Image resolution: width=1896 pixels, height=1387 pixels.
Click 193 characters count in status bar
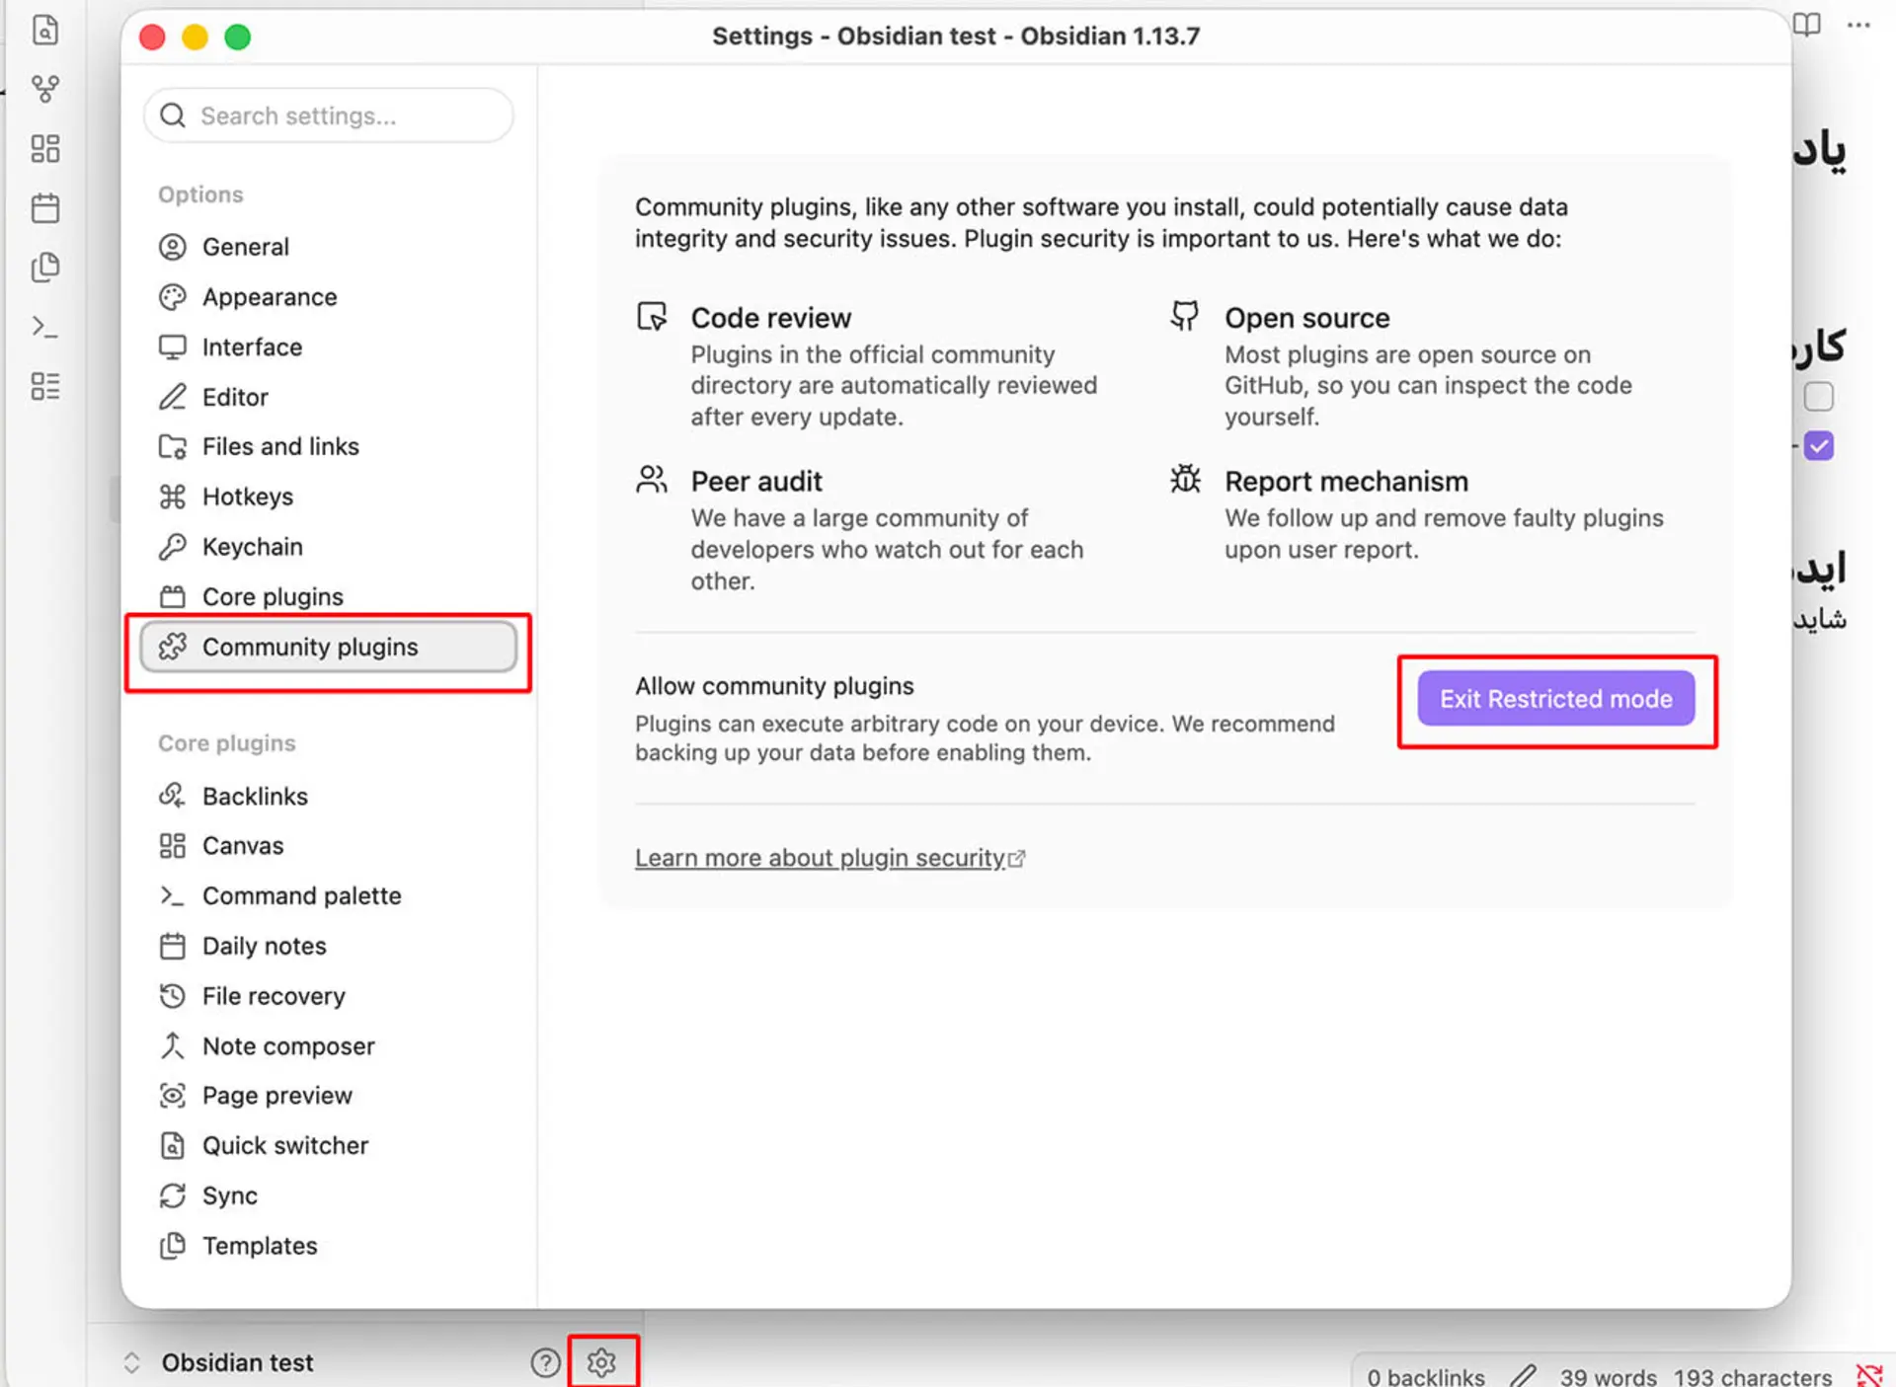click(1753, 1376)
